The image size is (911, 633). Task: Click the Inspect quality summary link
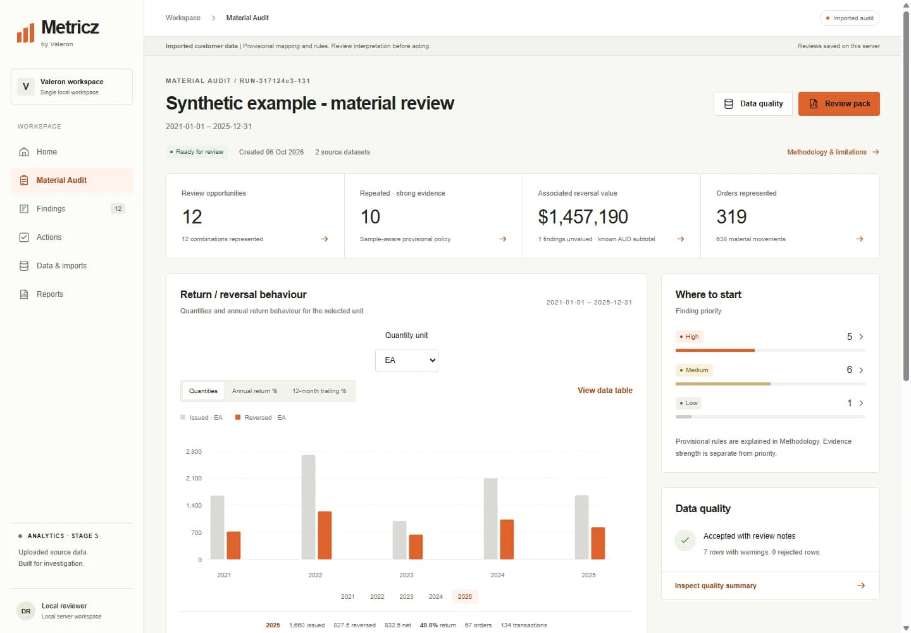(x=716, y=586)
